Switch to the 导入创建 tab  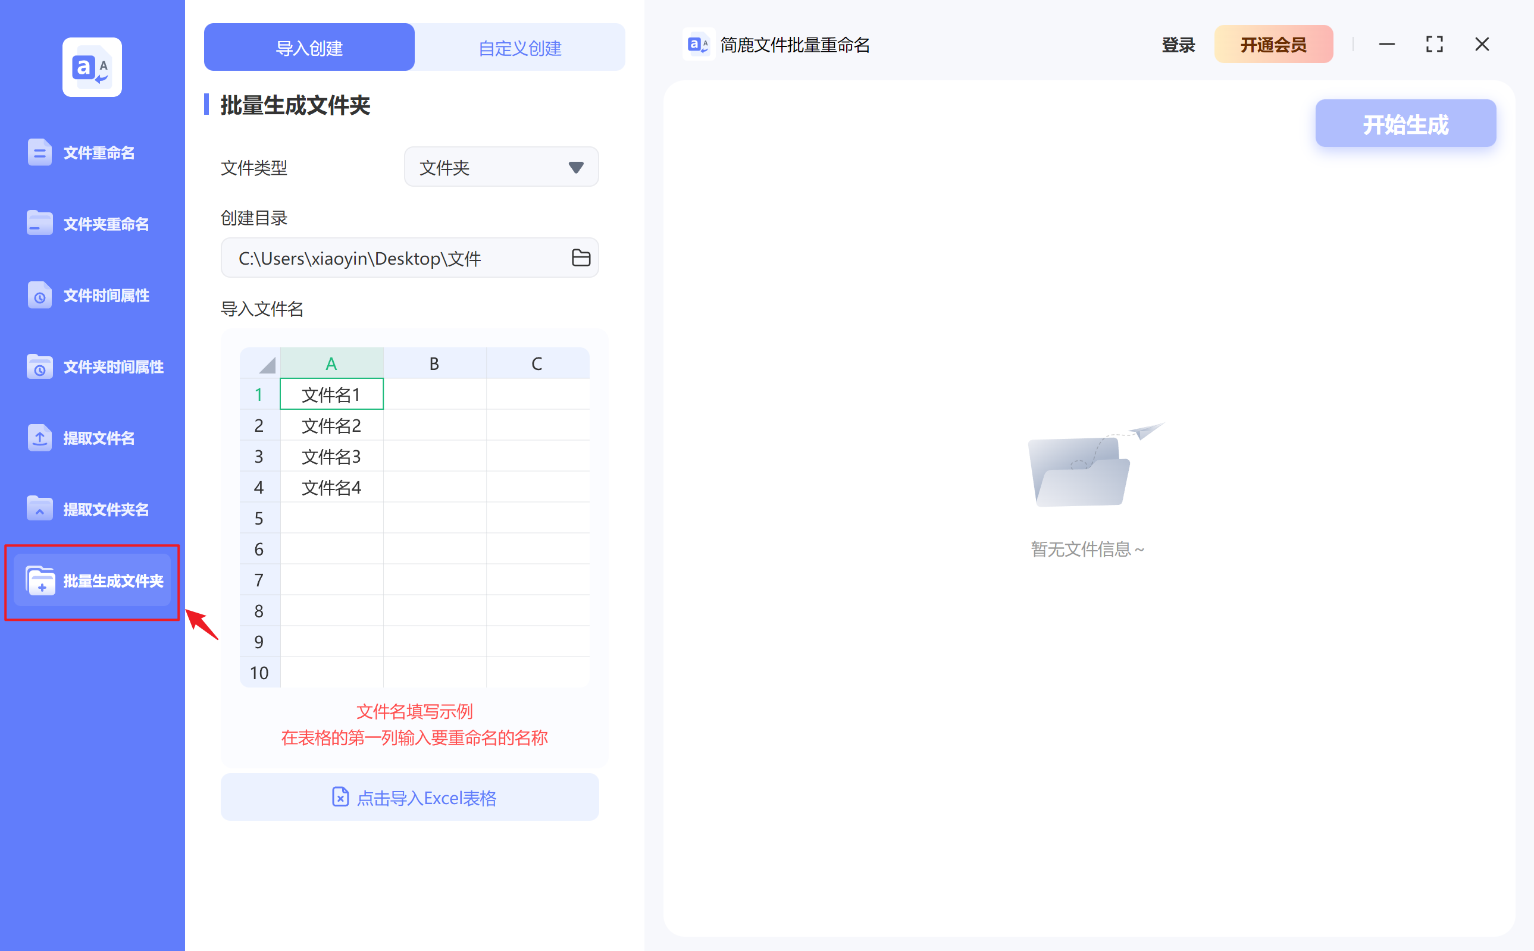(309, 47)
